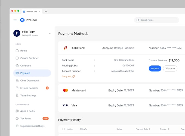
Task: Click the Com. Documents icon
Action: point(17,81)
